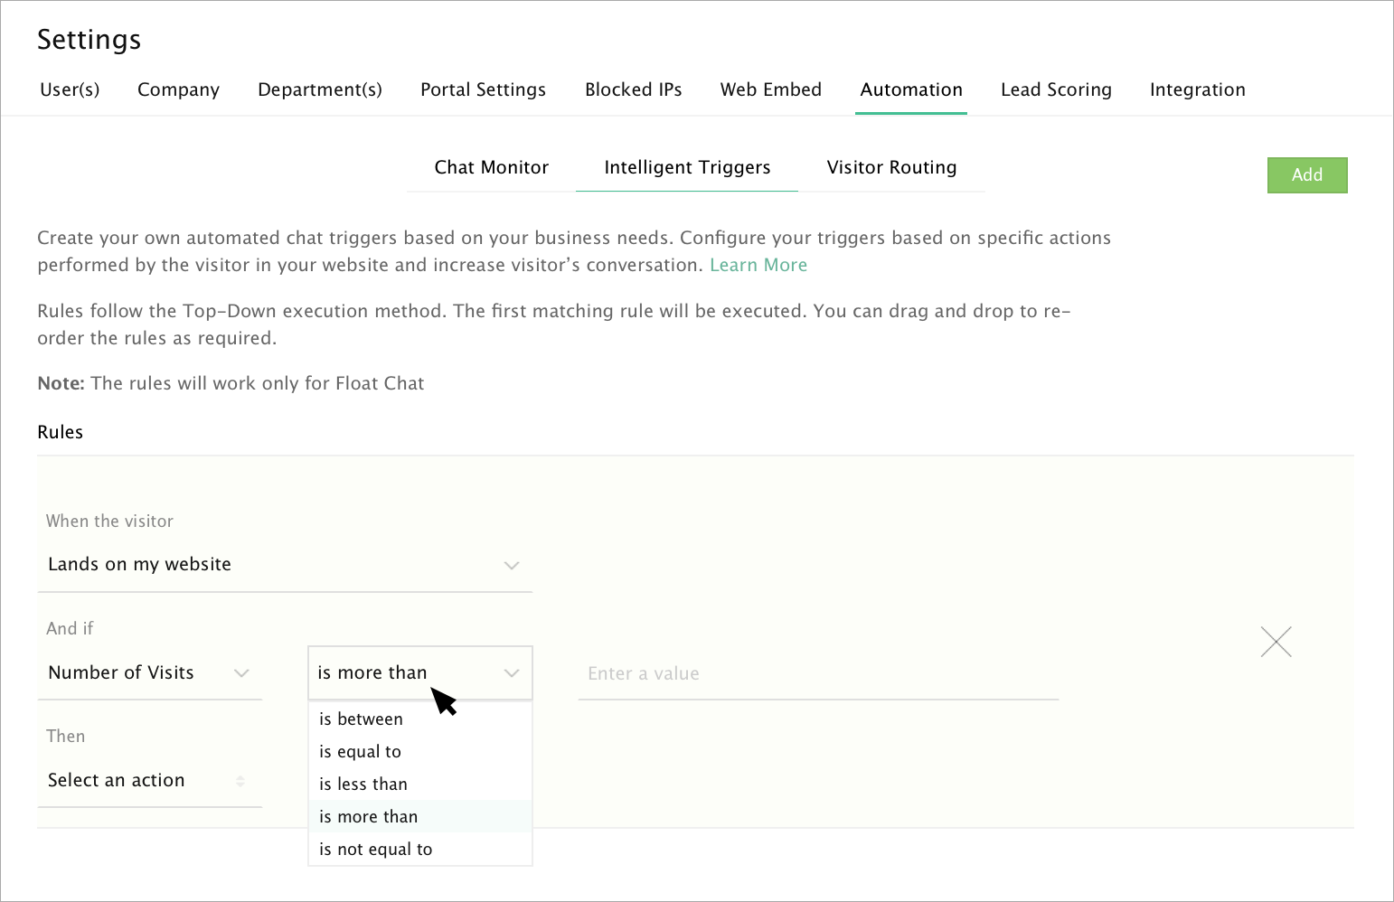Choose 'is between' from the list
Image resolution: width=1394 pixels, height=902 pixels.
coord(362,719)
